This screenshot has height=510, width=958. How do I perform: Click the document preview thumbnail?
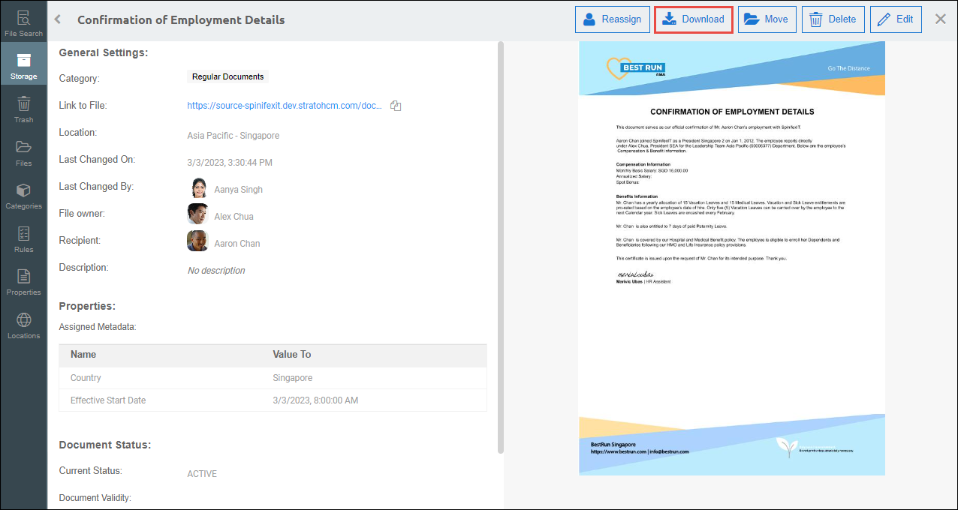pyautogui.click(x=731, y=258)
